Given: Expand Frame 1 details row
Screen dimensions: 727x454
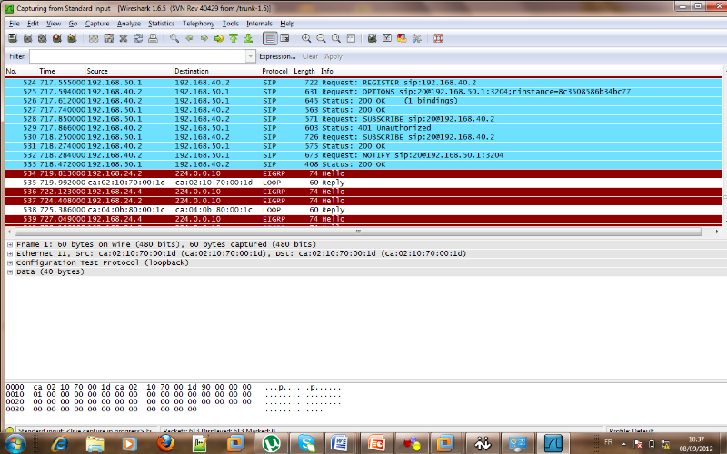Looking at the screenshot, I should [x=10, y=244].
